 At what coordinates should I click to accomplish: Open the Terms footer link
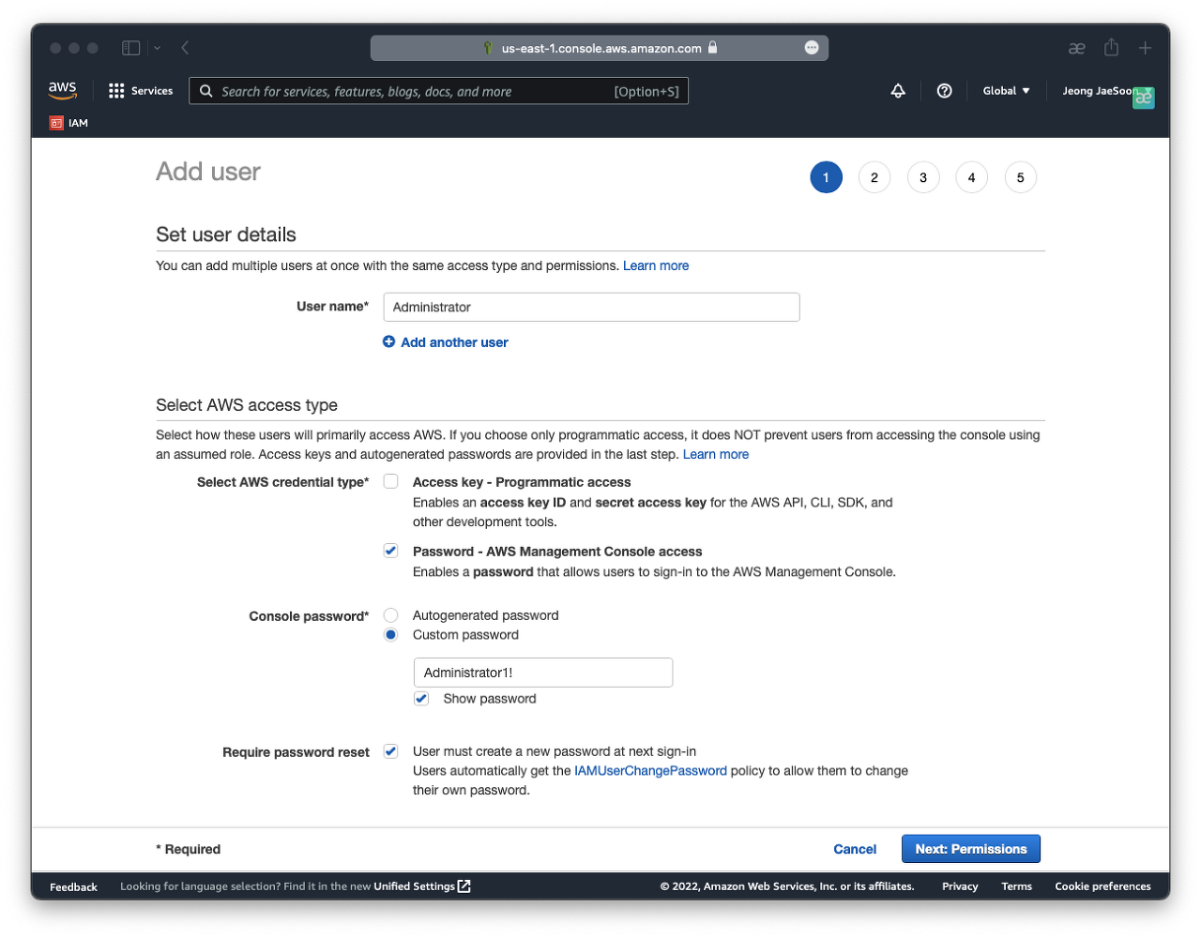[x=1016, y=886]
